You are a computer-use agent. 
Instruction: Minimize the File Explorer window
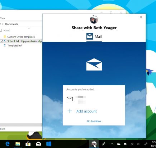pos(101,12)
